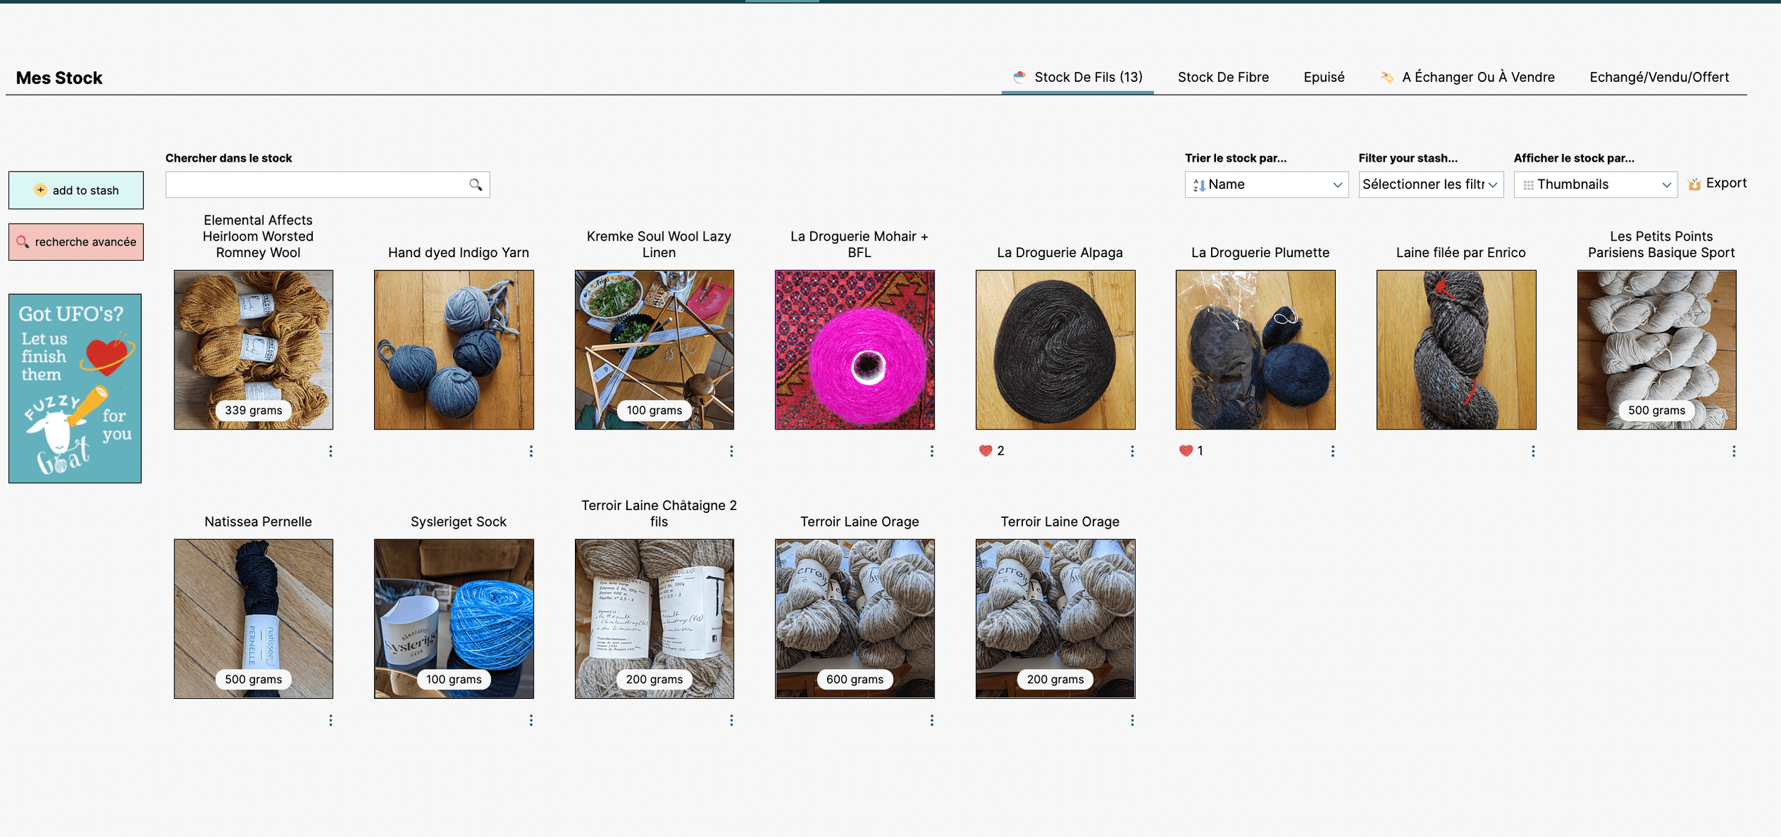The width and height of the screenshot is (1781, 837).
Task: Click the search magnifier icon in stock search
Action: click(475, 185)
